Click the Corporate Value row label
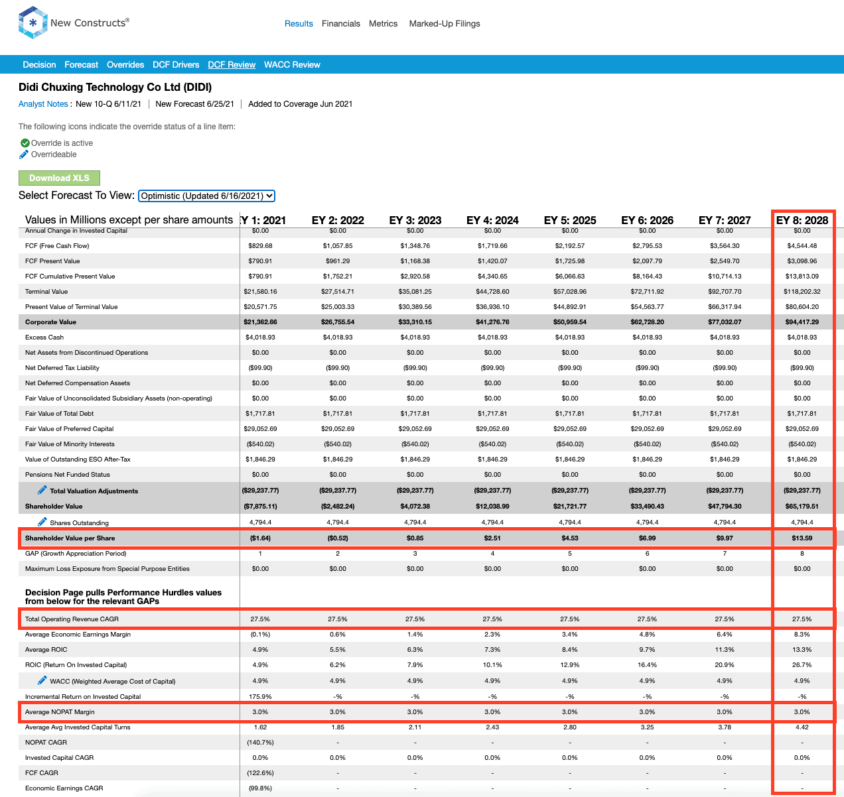This screenshot has width=844, height=797. point(50,322)
